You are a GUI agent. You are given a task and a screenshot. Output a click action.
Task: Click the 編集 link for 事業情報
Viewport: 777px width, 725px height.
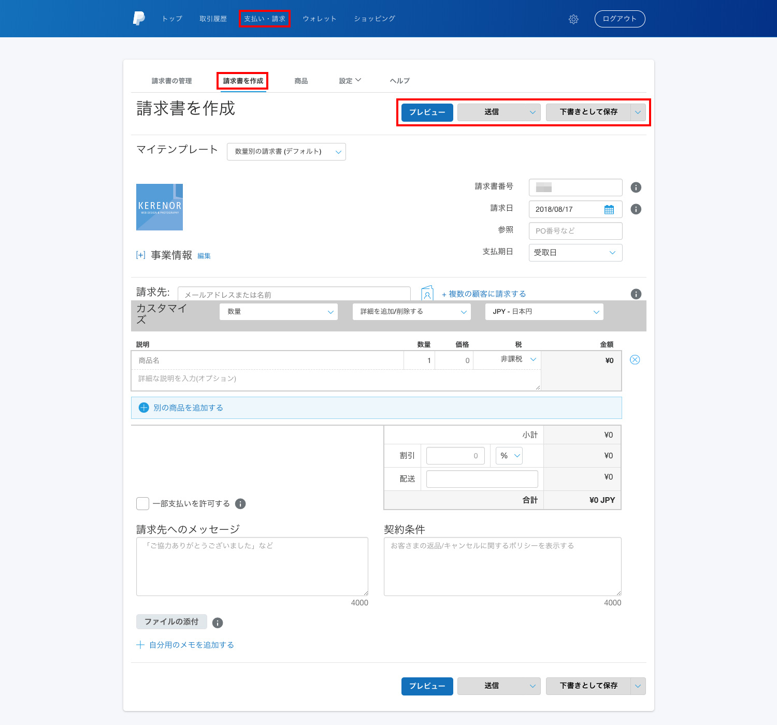204,256
